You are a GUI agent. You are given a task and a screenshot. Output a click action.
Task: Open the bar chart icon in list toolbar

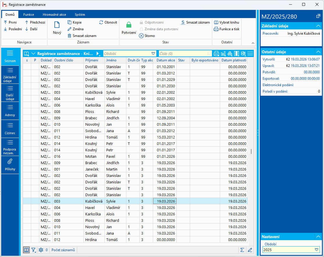223,54
